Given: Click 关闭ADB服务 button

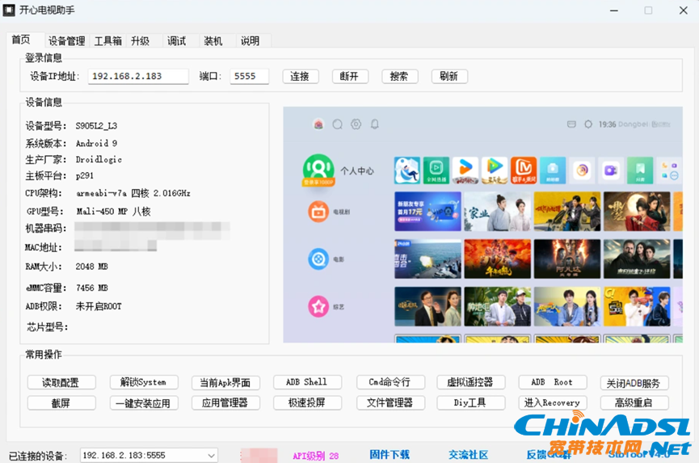Looking at the screenshot, I should (x=634, y=383).
